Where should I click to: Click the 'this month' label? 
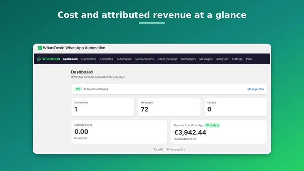click(81, 138)
